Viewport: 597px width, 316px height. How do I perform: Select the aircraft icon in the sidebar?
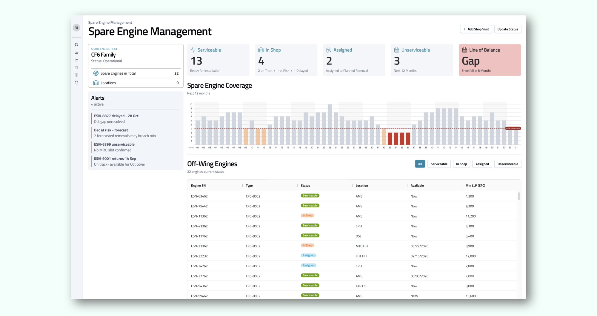pyautogui.click(x=76, y=44)
